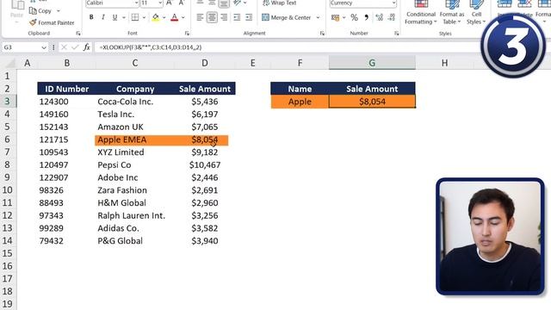Click the Name Box showing G3
The width and height of the screenshot is (551, 310).
21,47
